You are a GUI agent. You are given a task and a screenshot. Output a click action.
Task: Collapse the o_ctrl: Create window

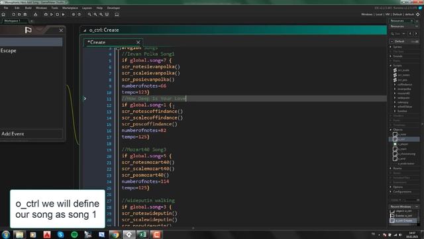click(x=85, y=31)
